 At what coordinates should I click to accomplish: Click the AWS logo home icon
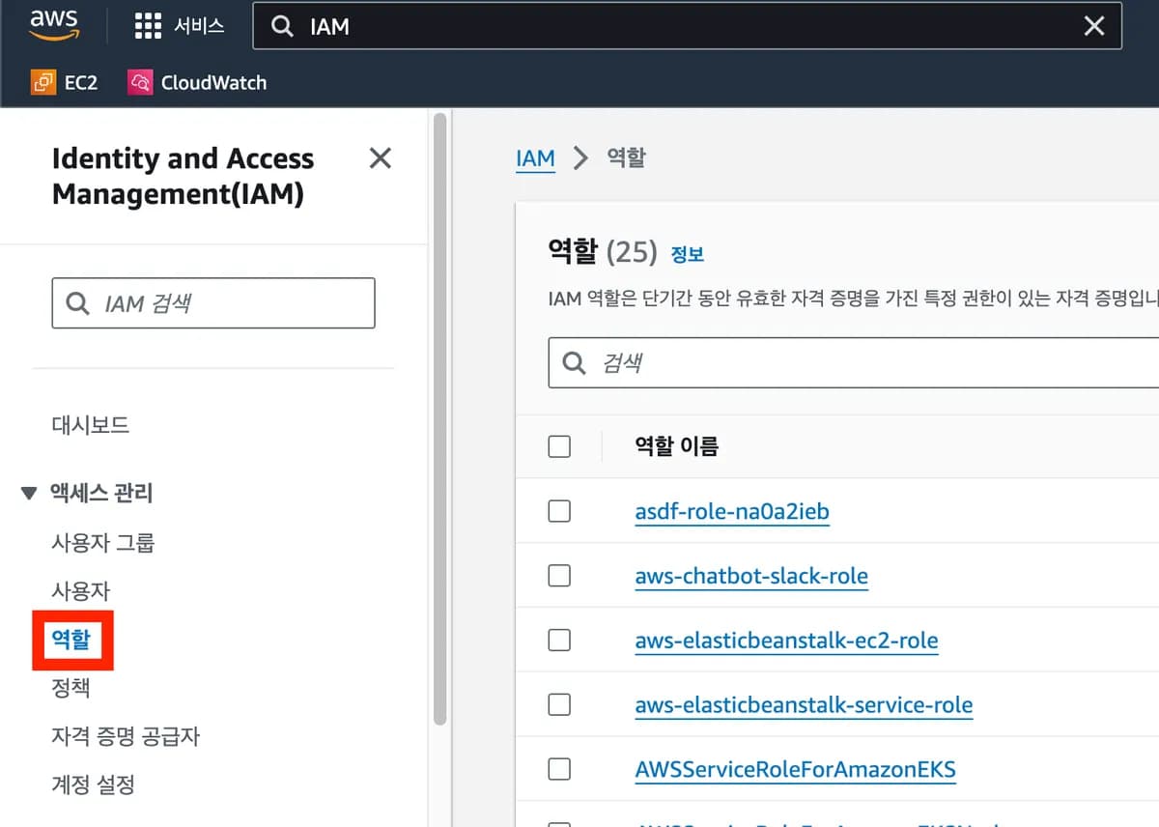coord(53,25)
